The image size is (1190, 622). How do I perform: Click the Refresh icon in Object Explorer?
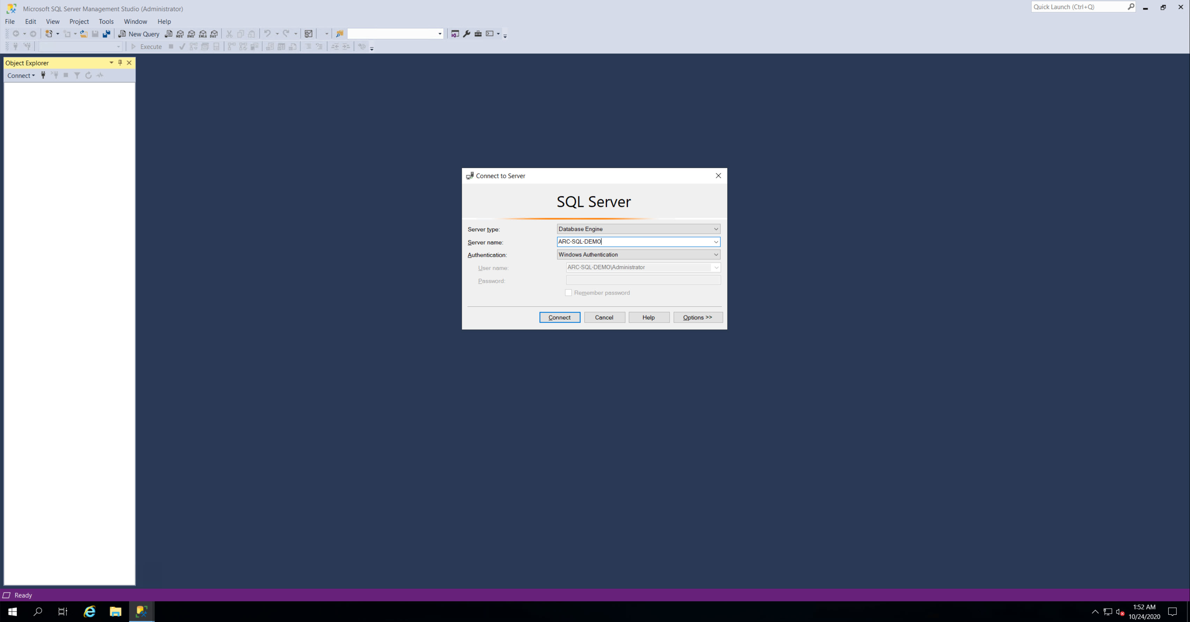click(x=88, y=75)
